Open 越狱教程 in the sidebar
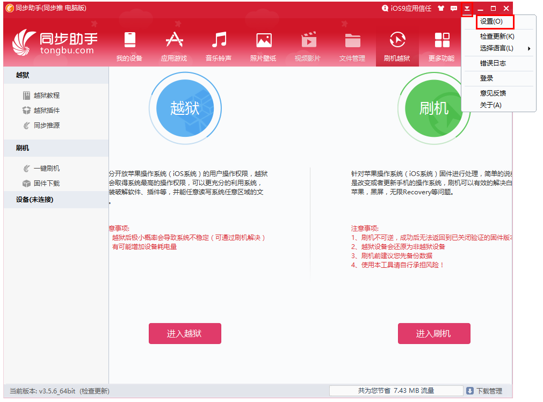 pyautogui.click(x=41, y=95)
